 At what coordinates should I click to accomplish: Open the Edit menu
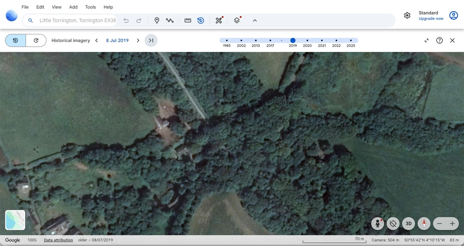[x=40, y=7]
